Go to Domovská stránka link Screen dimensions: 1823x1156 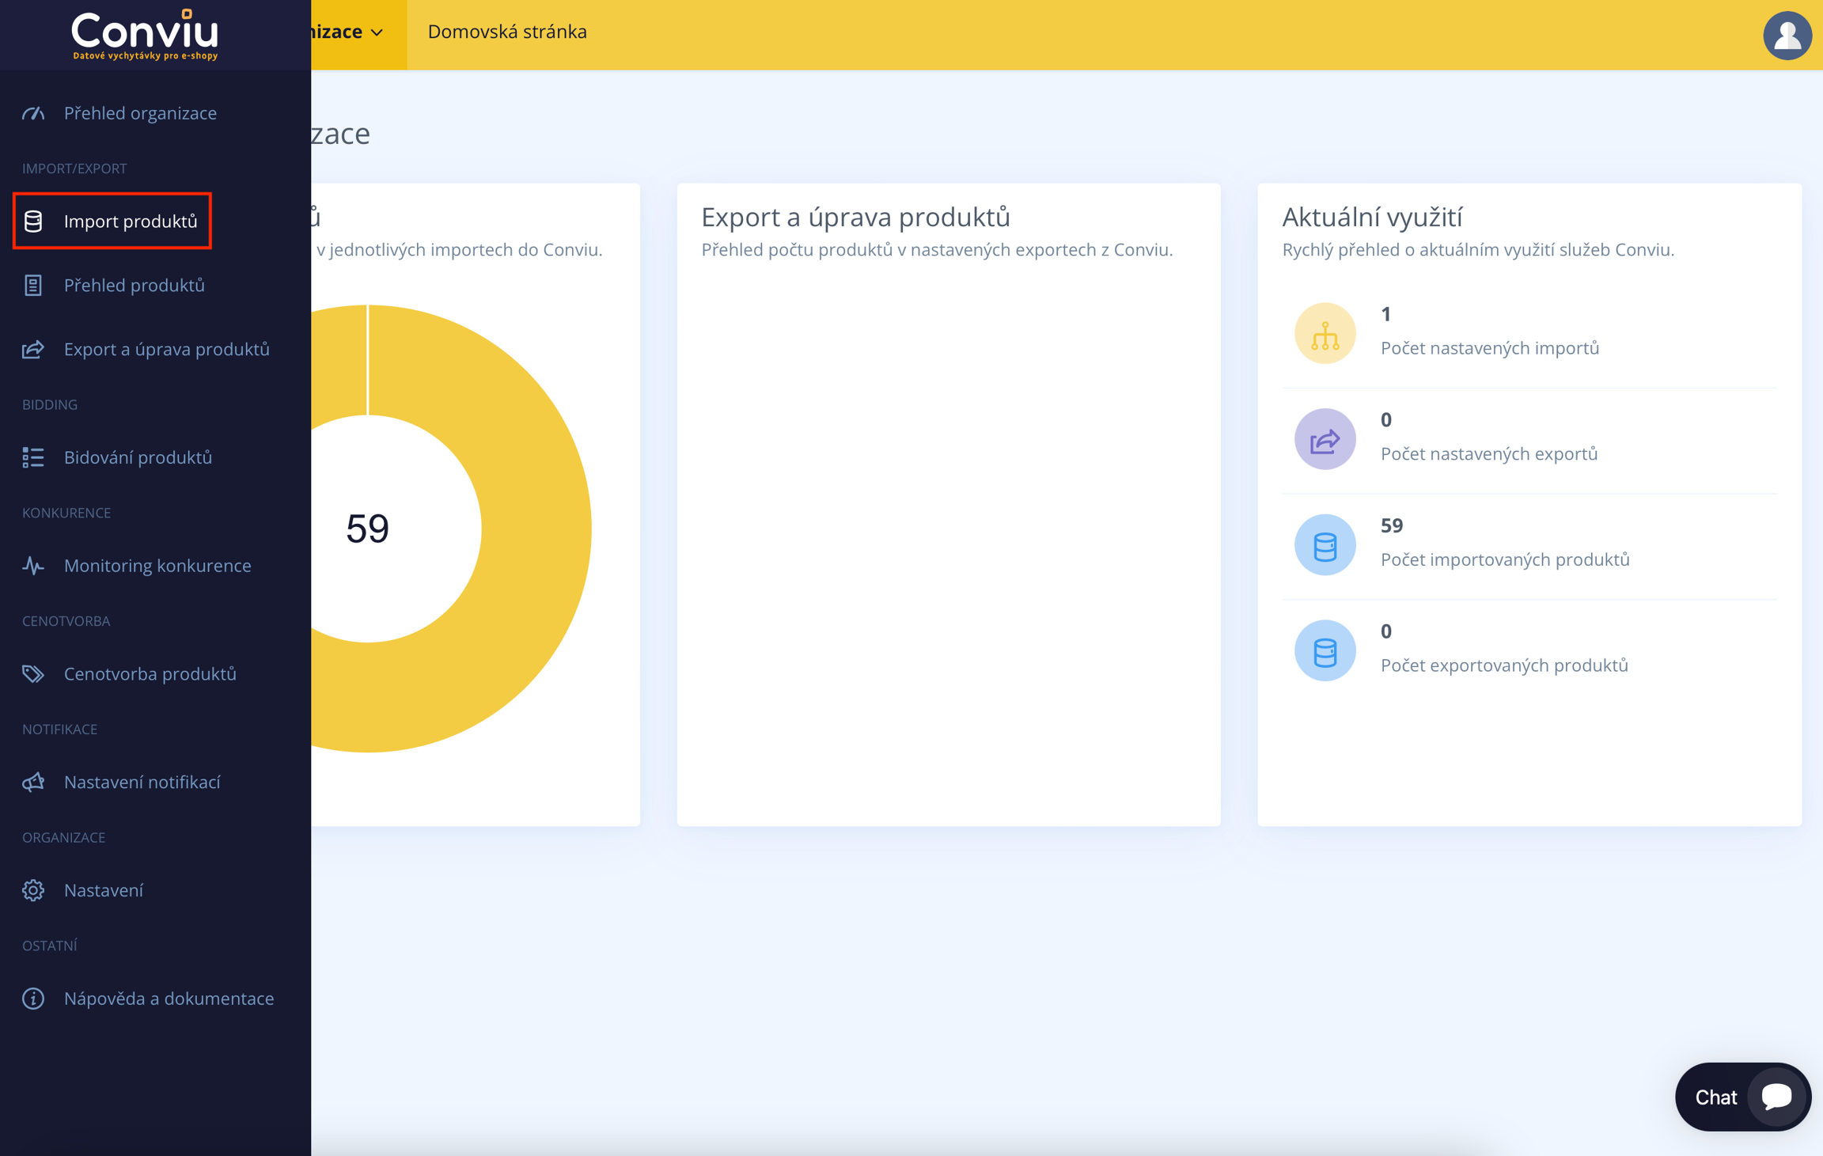coord(506,32)
